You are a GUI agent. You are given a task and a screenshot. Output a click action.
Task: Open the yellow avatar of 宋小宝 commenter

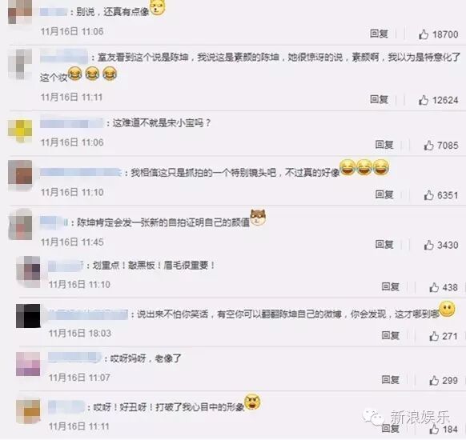[x=20, y=130]
